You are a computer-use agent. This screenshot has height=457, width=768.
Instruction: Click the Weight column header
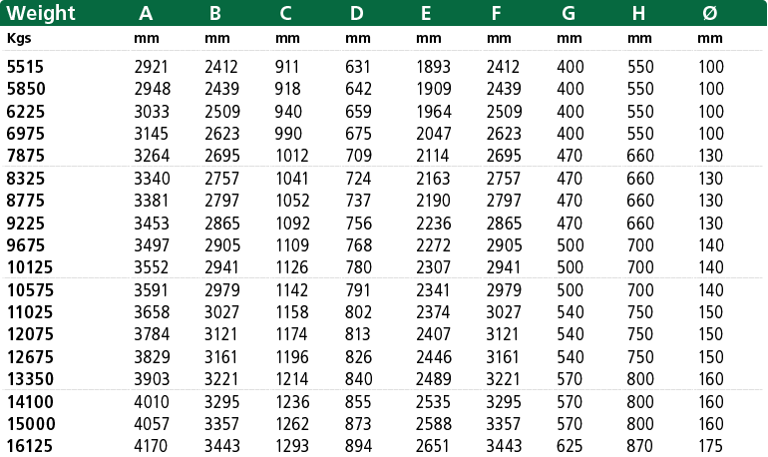pos(41,13)
